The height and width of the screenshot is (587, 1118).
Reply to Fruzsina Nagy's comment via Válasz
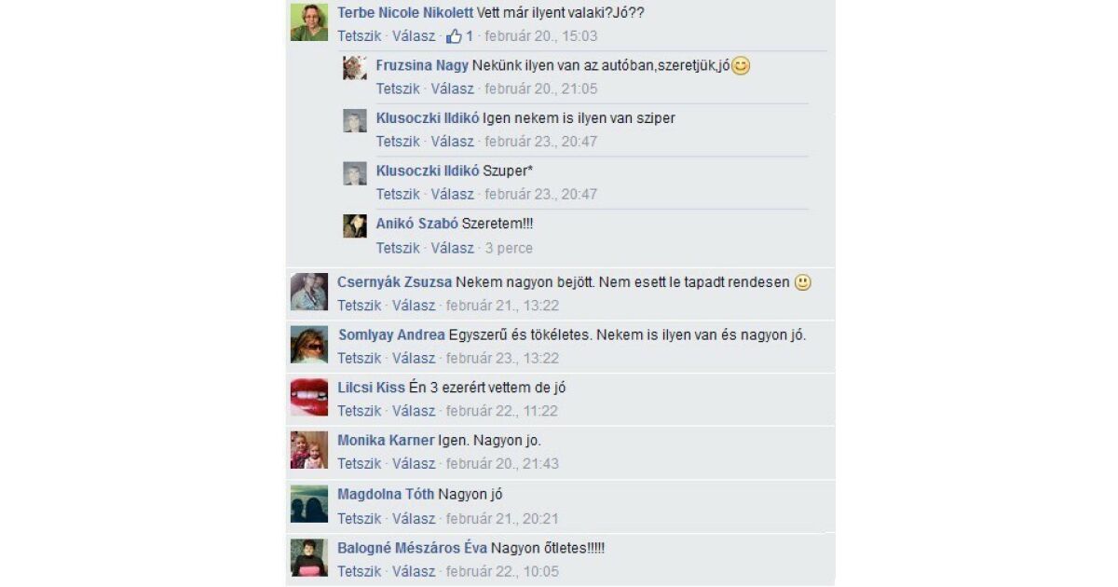[452, 89]
